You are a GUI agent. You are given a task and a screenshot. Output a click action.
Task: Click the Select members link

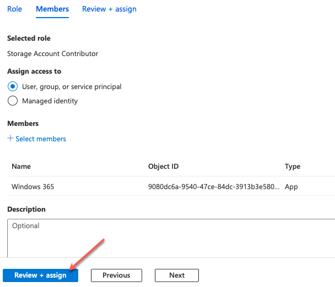(41, 139)
